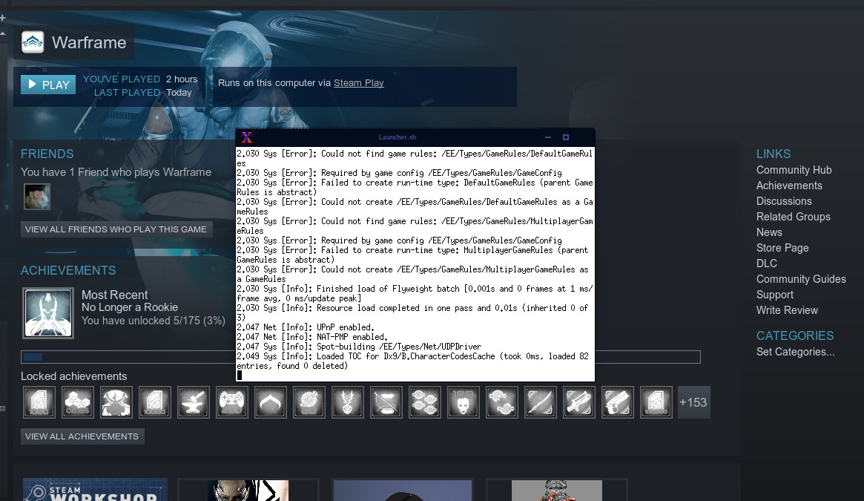Image resolution: width=864 pixels, height=501 pixels.
Task: Open the anvil and hammer achievement
Action: coord(194,402)
